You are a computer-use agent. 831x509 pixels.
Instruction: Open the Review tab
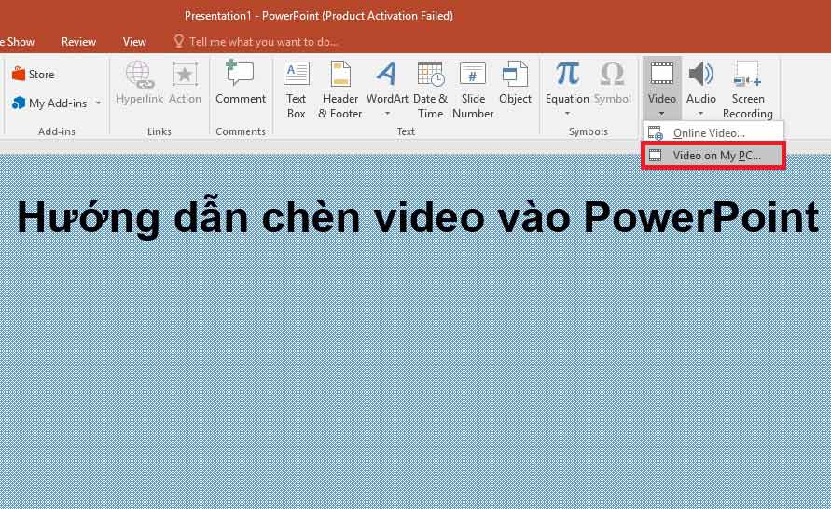(78, 42)
